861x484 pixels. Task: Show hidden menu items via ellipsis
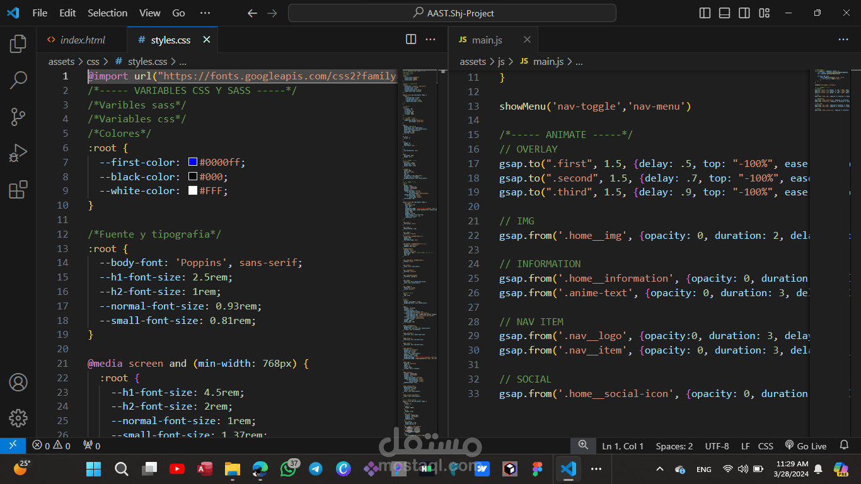[x=205, y=13]
